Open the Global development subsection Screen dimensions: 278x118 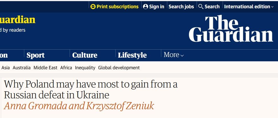(119, 68)
